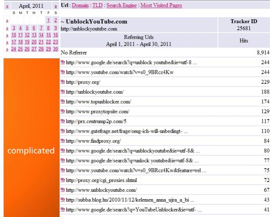Open the Most Visited Pages report

click(161, 6)
